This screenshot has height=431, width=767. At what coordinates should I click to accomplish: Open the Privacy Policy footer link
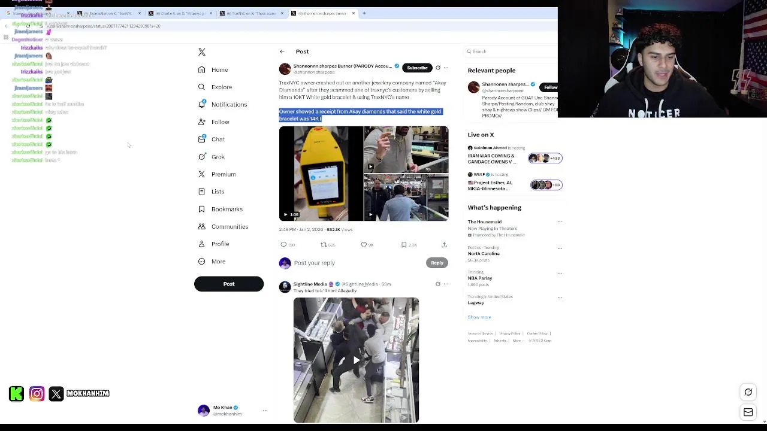[510, 333]
